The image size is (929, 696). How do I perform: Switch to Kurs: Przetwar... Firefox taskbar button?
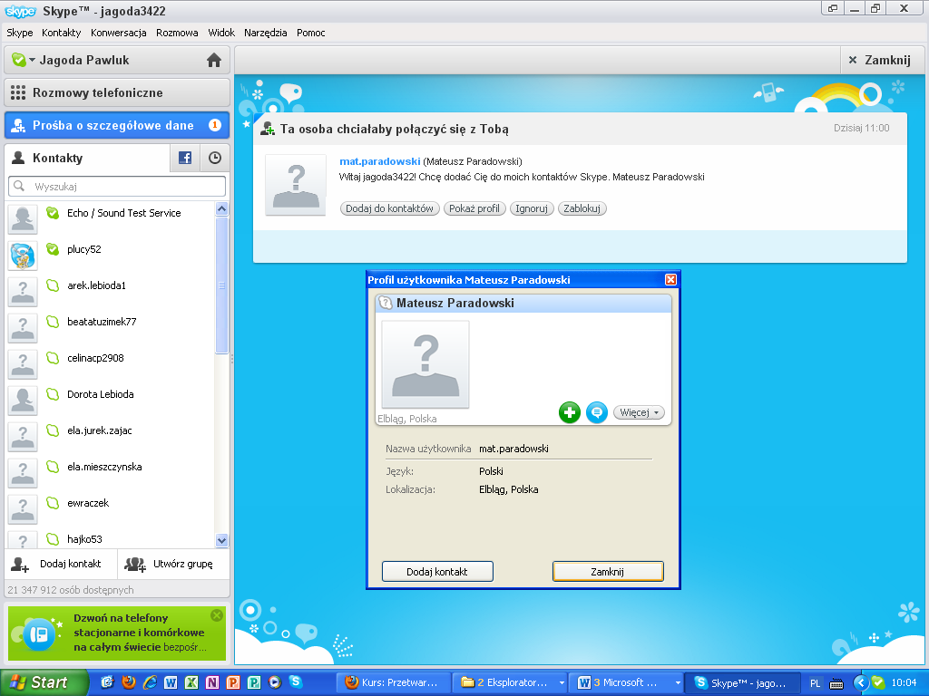(x=394, y=682)
